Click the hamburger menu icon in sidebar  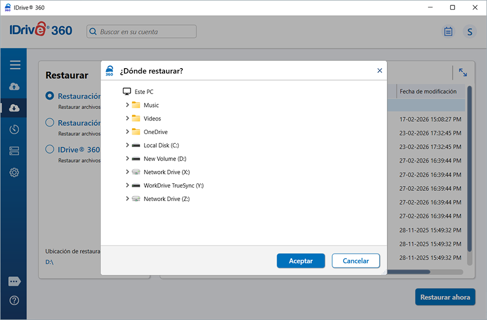point(15,65)
